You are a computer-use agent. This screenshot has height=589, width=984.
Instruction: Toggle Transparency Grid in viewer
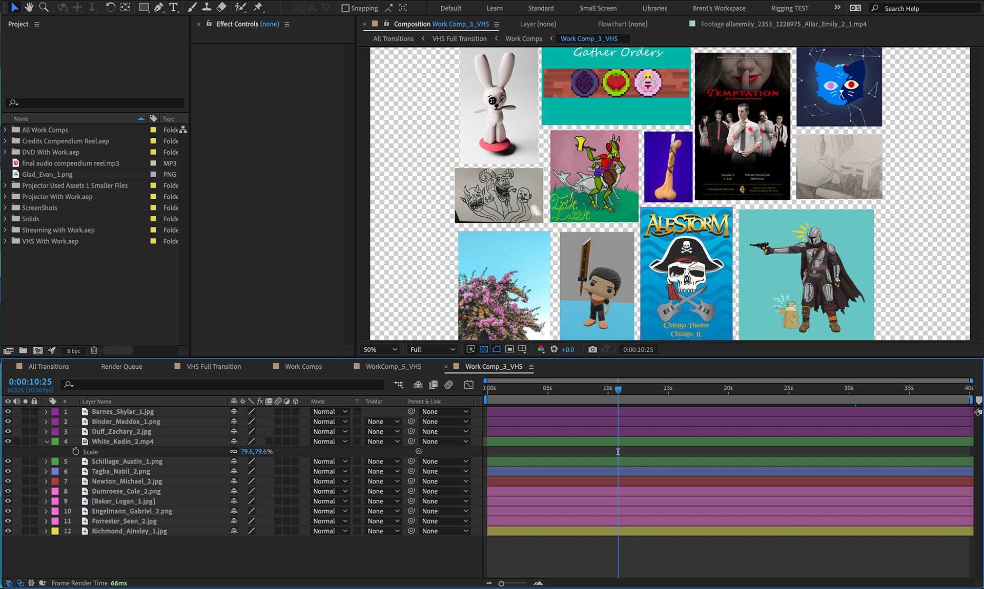[484, 349]
